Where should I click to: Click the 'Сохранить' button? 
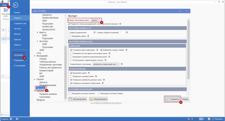pyautogui.click(x=172, y=99)
